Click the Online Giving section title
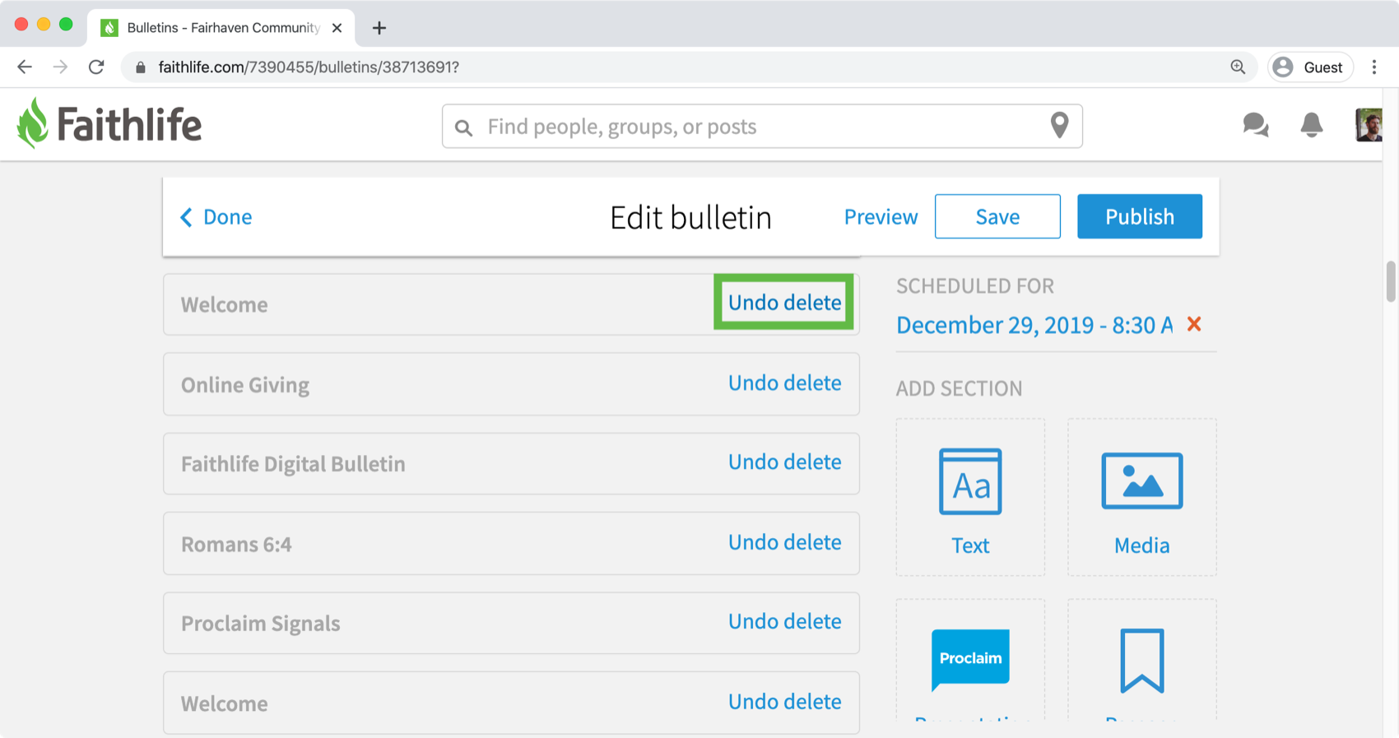1399x738 pixels. coord(245,385)
